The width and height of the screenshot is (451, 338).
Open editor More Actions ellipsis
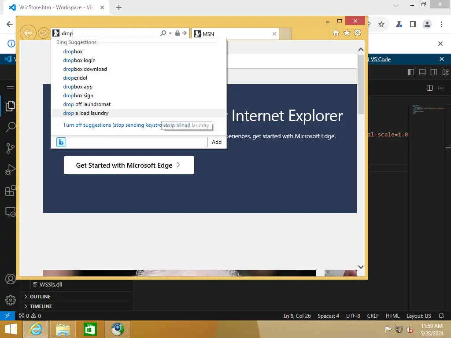coord(440,88)
